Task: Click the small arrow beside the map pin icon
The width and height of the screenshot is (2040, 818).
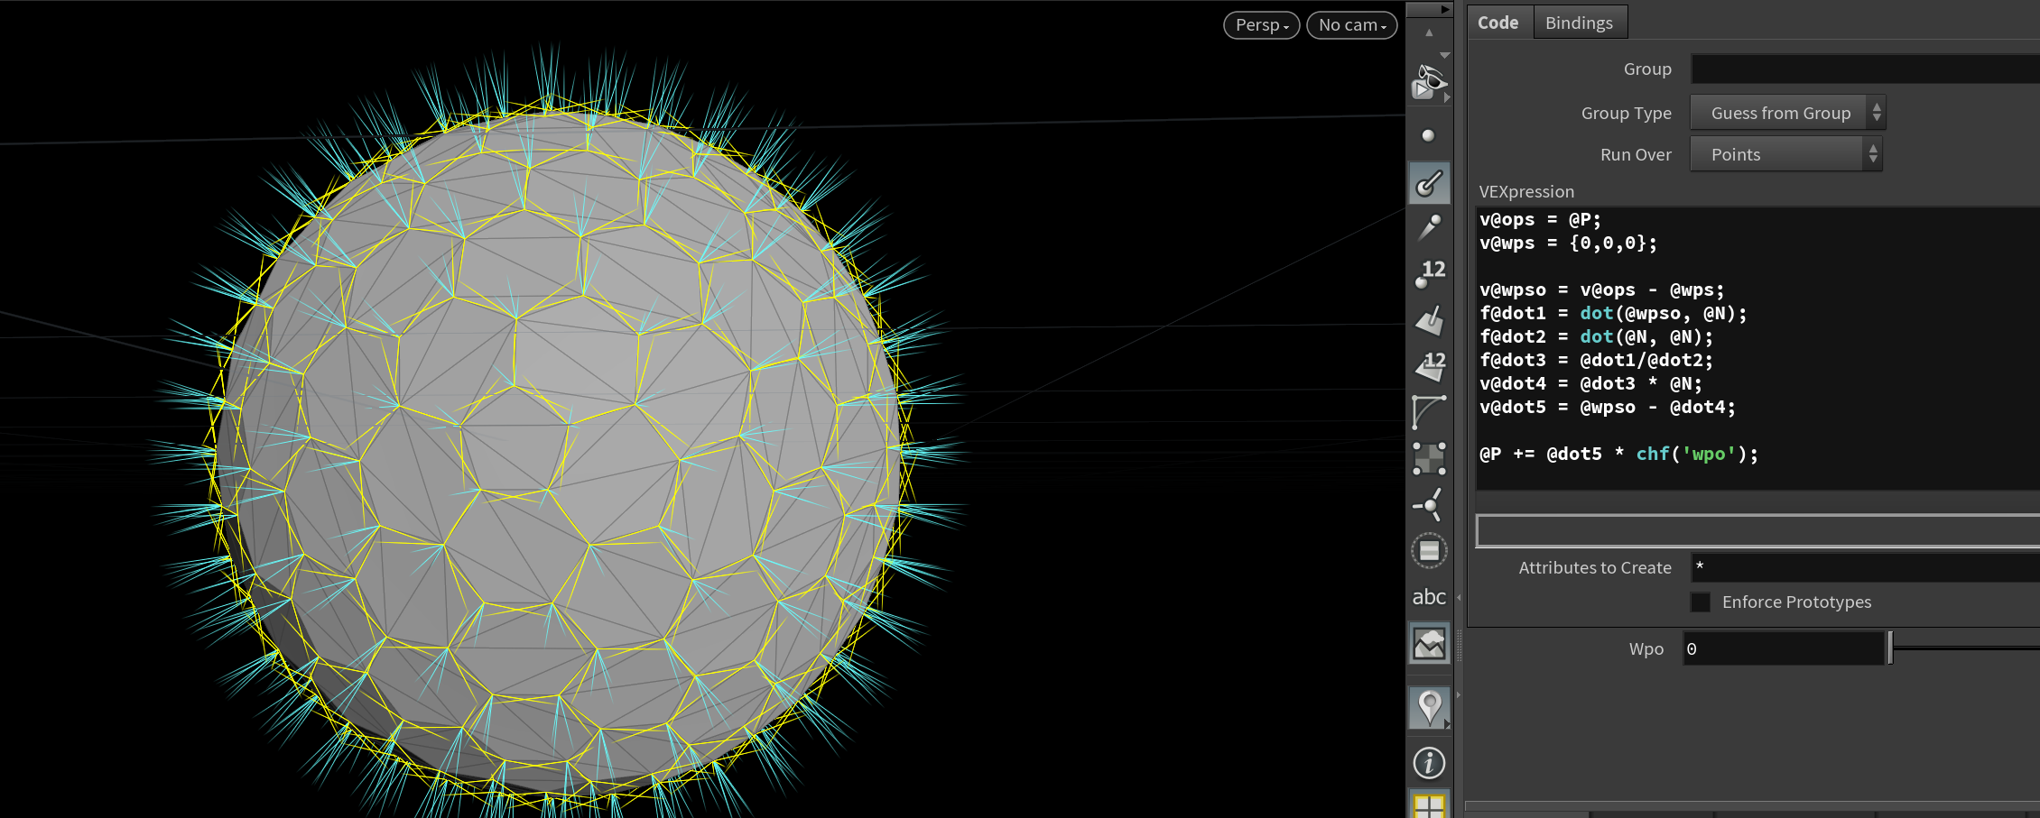Action: (x=1447, y=724)
